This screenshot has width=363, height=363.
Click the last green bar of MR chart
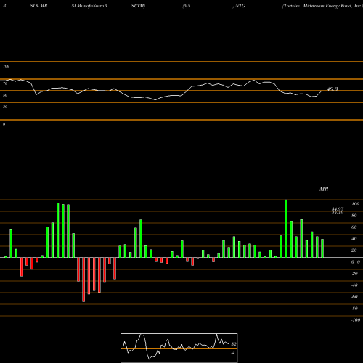click(x=322, y=248)
